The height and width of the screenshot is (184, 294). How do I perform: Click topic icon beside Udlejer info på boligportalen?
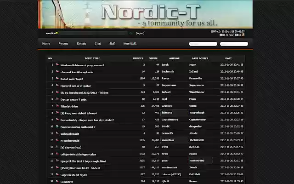pos(57,154)
